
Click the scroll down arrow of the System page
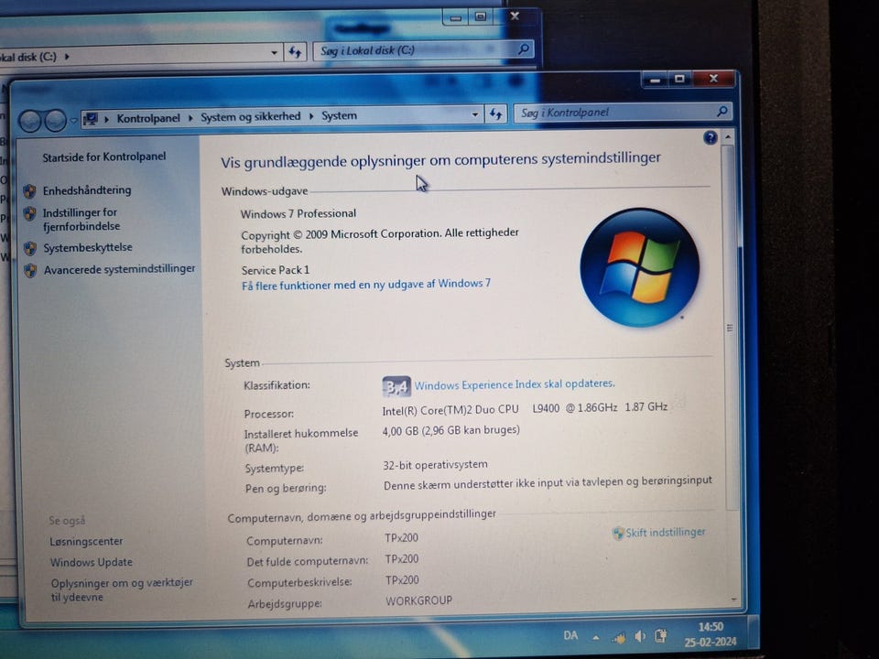(733, 600)
